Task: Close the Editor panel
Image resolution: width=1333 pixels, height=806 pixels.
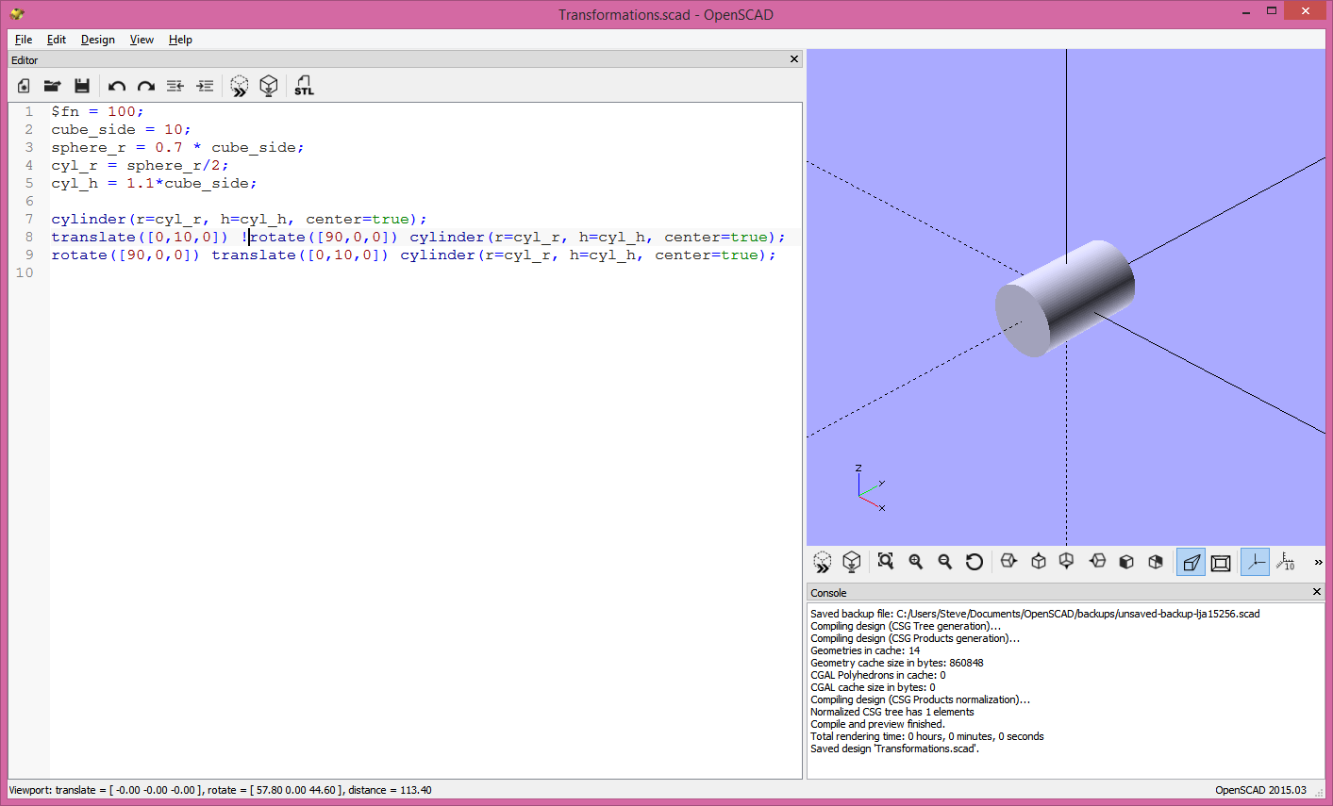Action: (793, 58)
